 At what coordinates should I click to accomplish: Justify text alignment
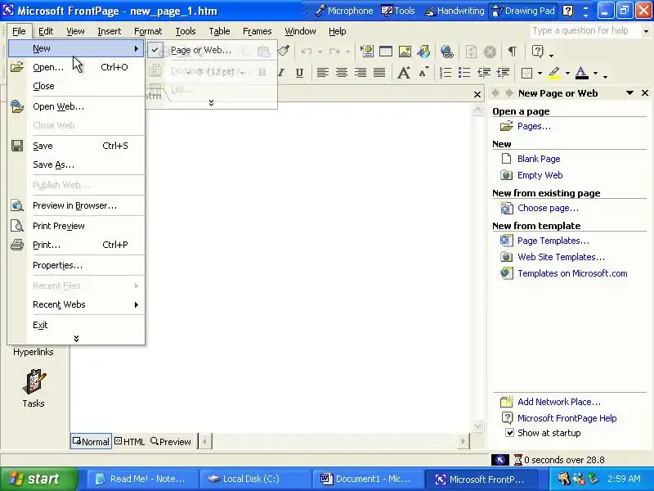click(379, 73)
